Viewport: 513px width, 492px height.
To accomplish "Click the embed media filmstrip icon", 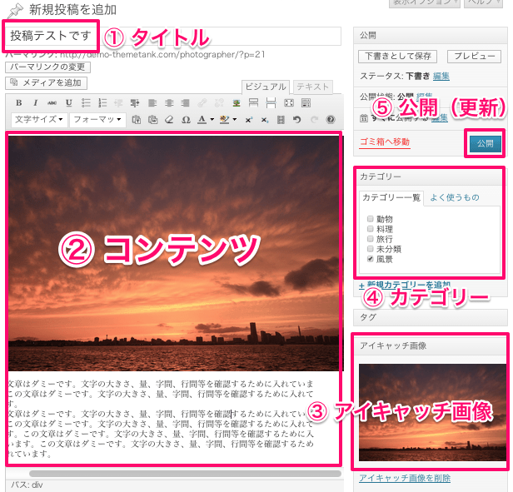I will coord(281,120).
